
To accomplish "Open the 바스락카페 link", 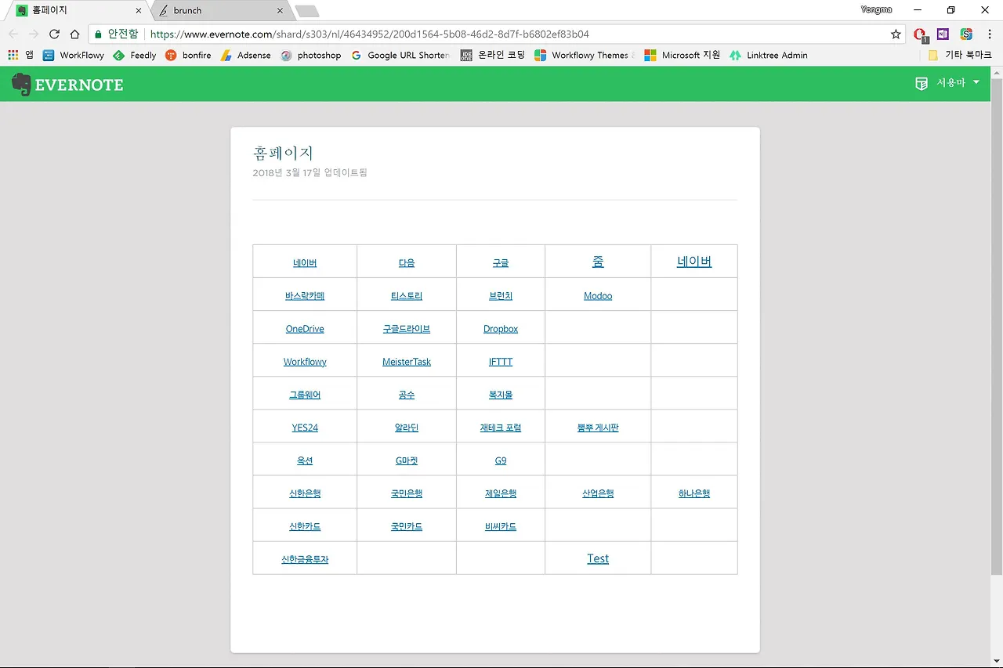I will click(x=305, y=296).
